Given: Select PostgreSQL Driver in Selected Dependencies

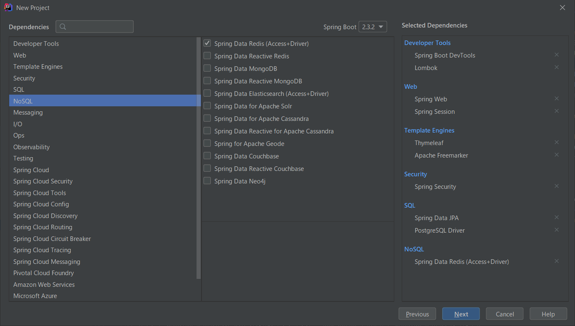Looking at the screenshot, I should 439,230.
